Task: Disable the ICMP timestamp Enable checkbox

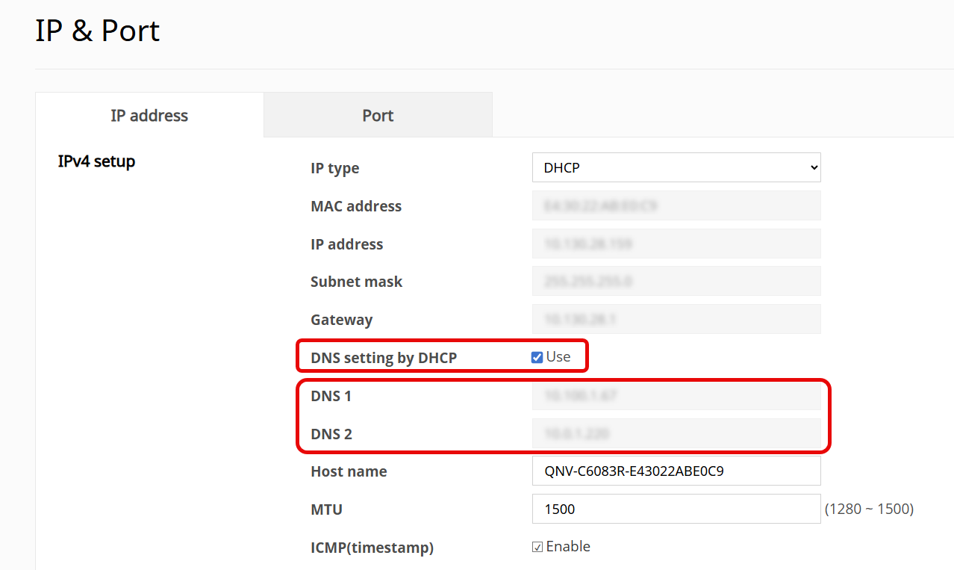Action: click(537, 546)
